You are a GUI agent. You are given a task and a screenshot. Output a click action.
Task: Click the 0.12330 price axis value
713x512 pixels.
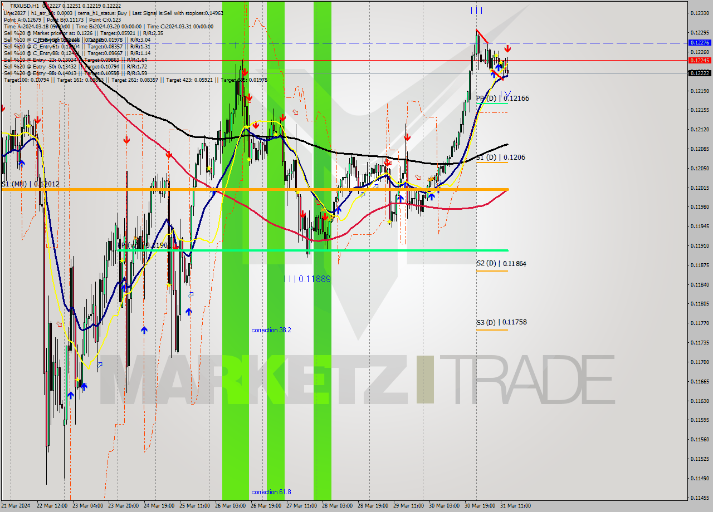tap(699, 13)
